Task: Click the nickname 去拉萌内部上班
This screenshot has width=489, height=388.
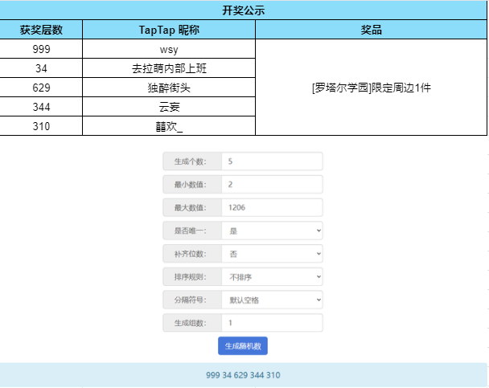Action: [x=169, y=68]
